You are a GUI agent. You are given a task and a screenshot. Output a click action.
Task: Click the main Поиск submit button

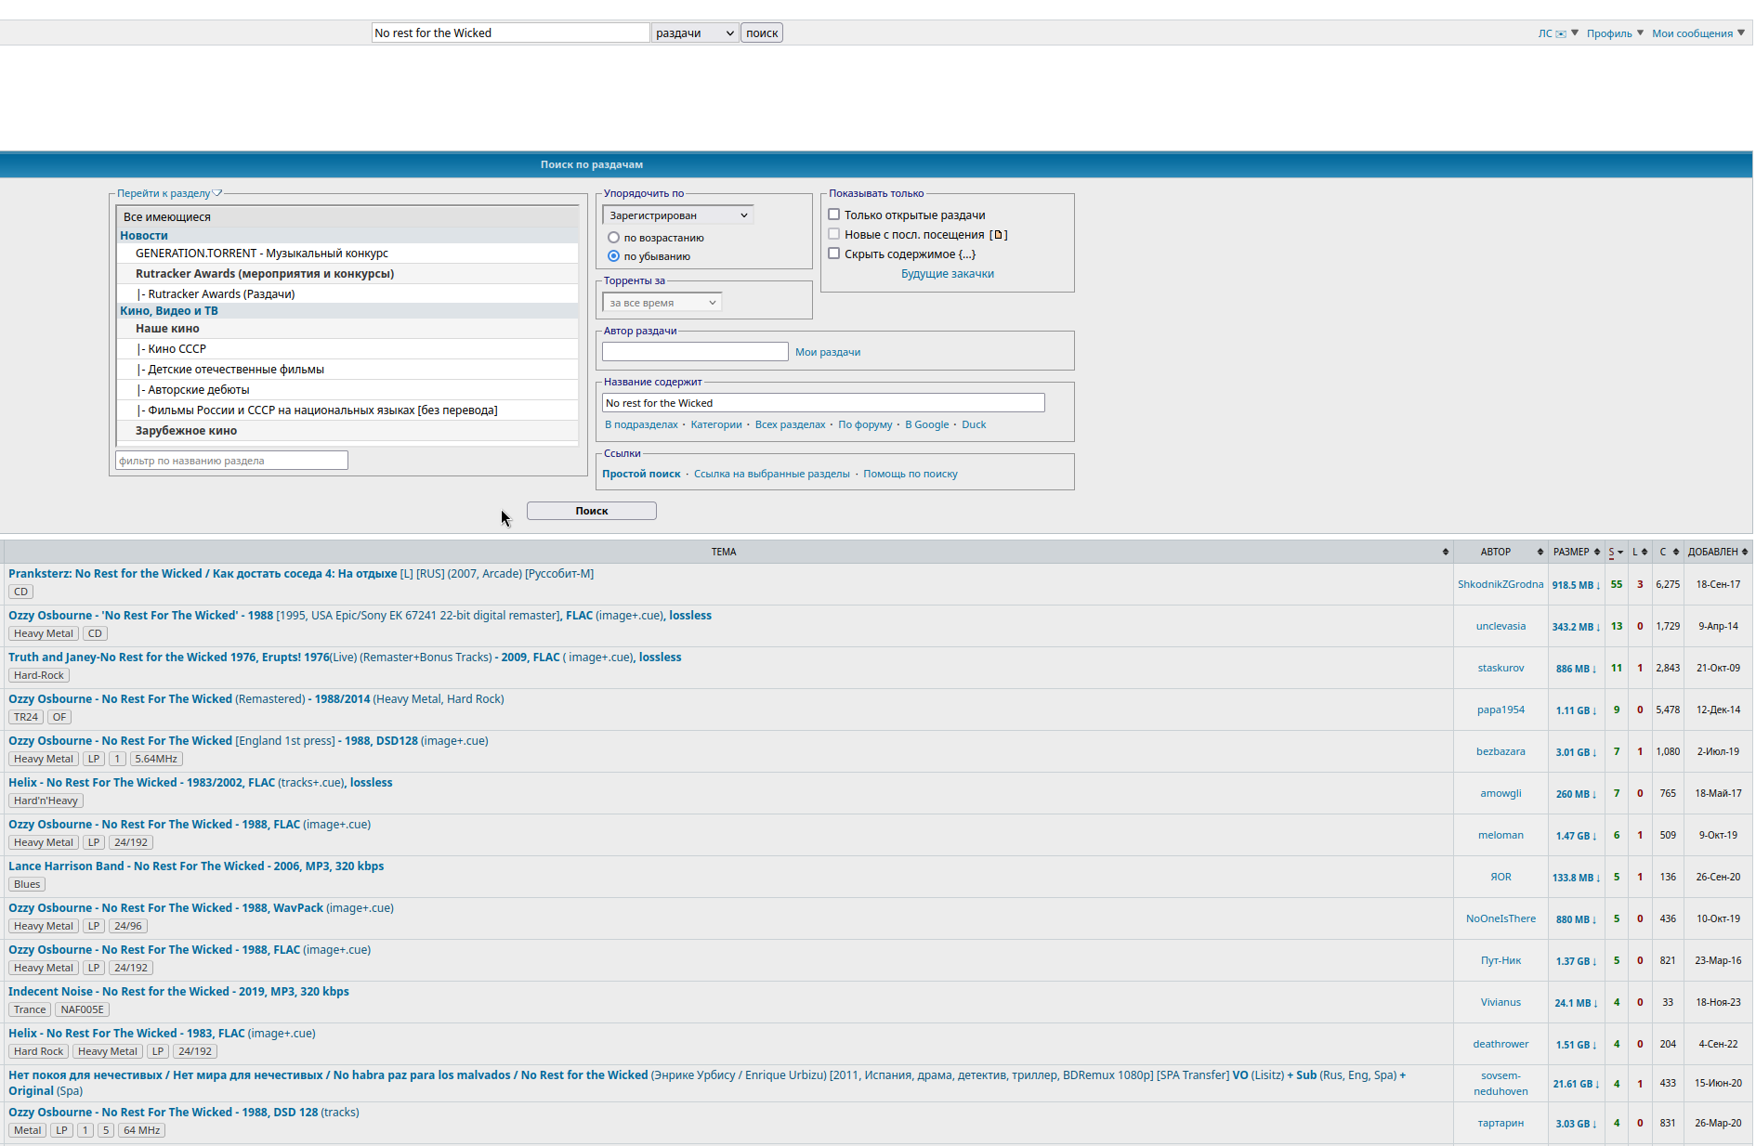592,511
